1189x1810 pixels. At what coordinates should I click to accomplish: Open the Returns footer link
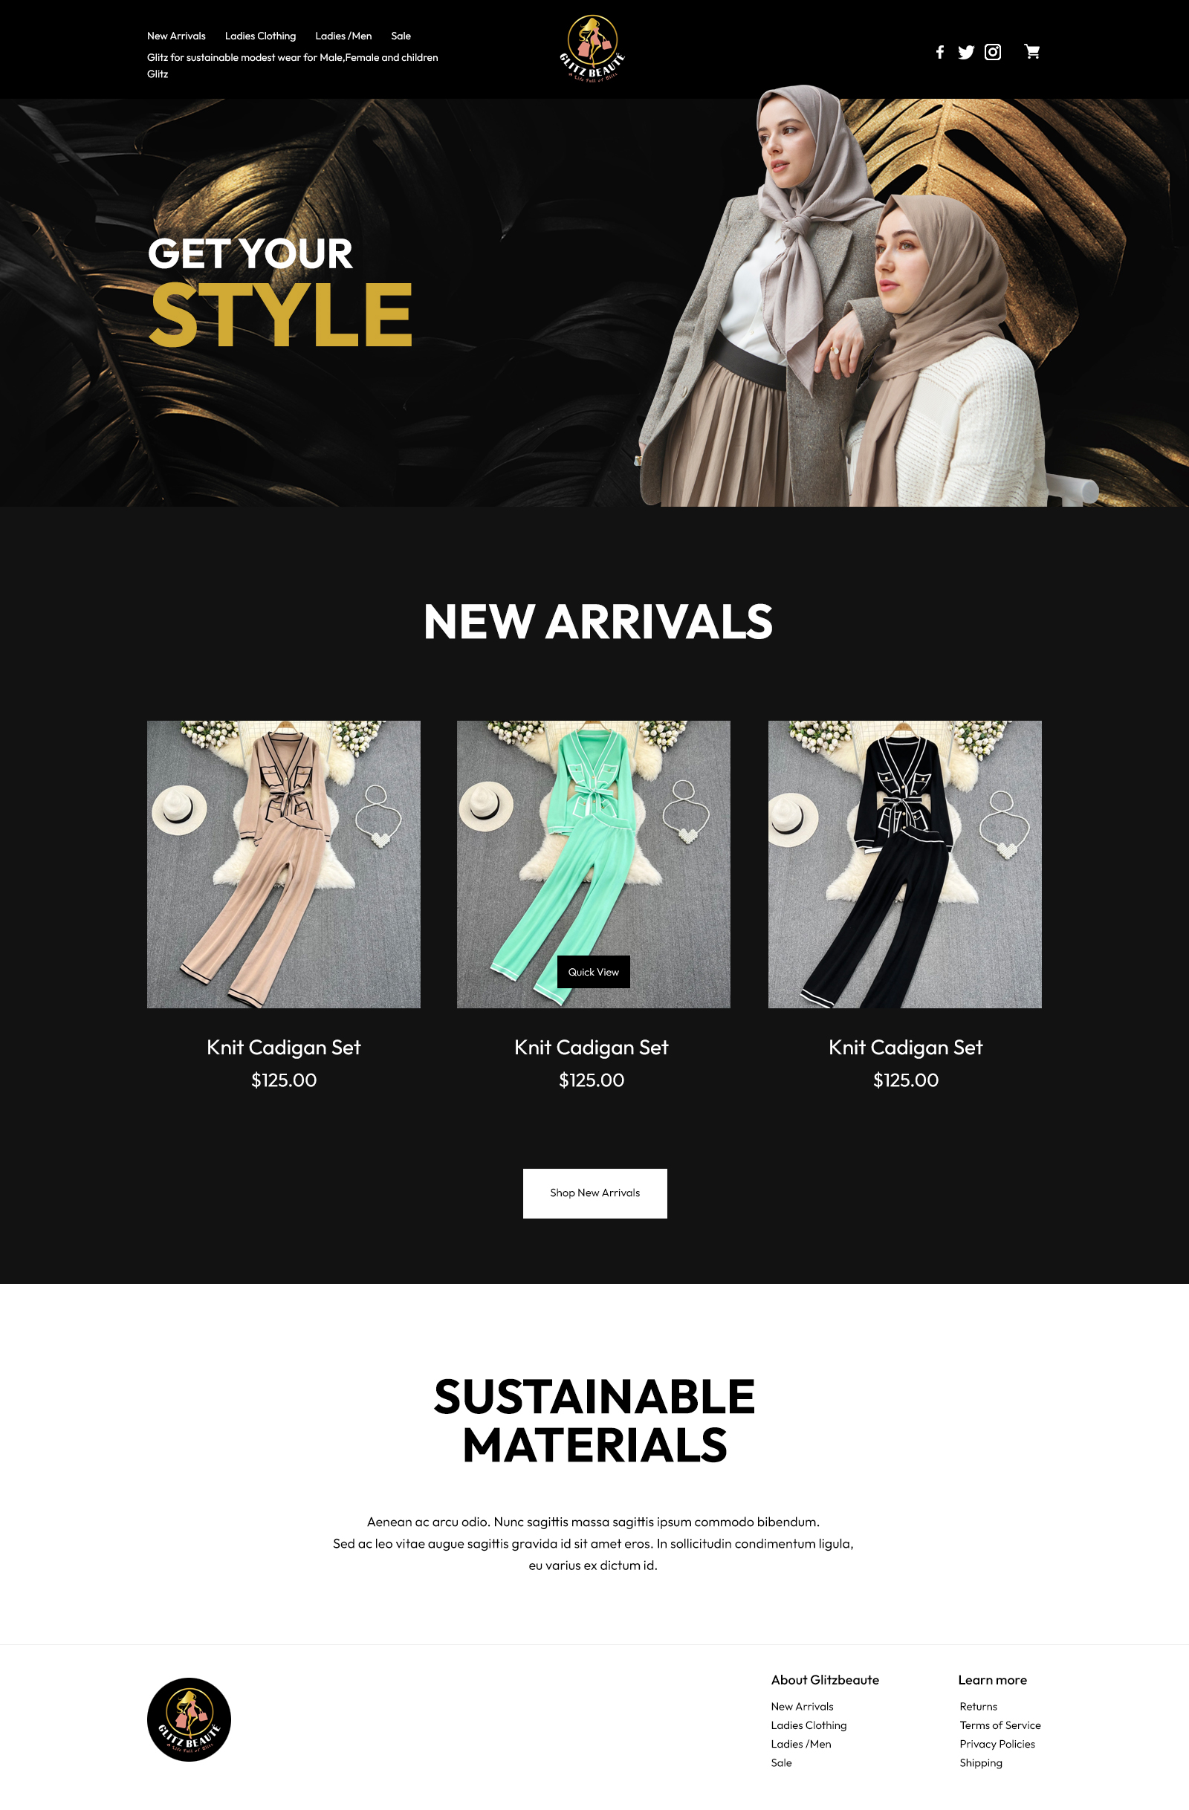pyautogui.click(x=978, y=1707)
